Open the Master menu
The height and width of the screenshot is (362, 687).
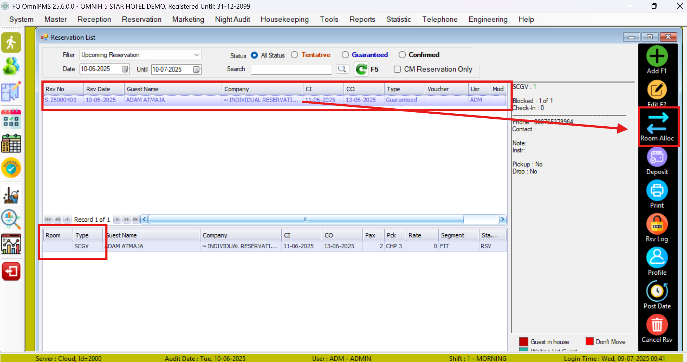(x=56, y=19)
